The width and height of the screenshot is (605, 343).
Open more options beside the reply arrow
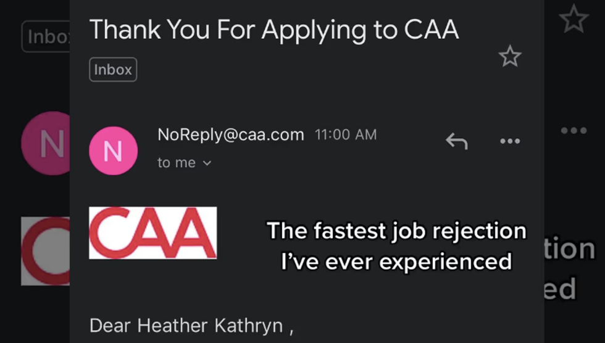point(510,142)
